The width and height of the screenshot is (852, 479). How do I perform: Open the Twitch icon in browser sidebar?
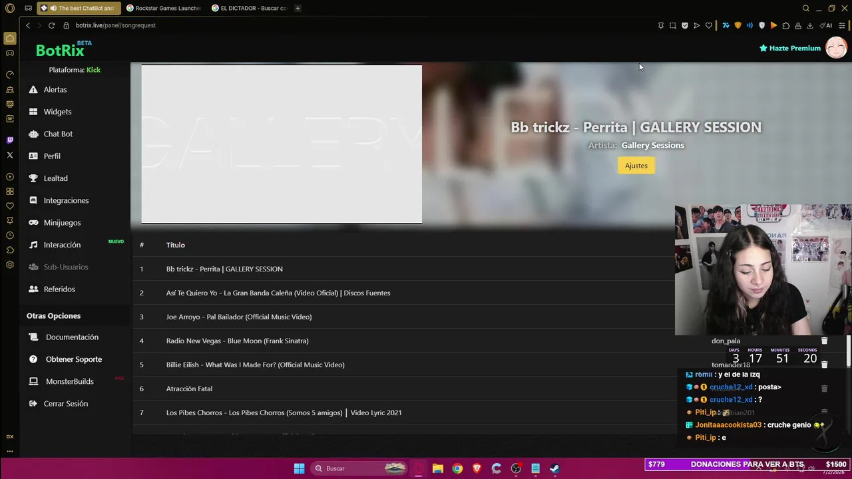coord(10,140)
